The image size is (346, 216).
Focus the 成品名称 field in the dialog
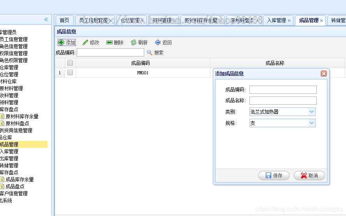click(283, 100)
